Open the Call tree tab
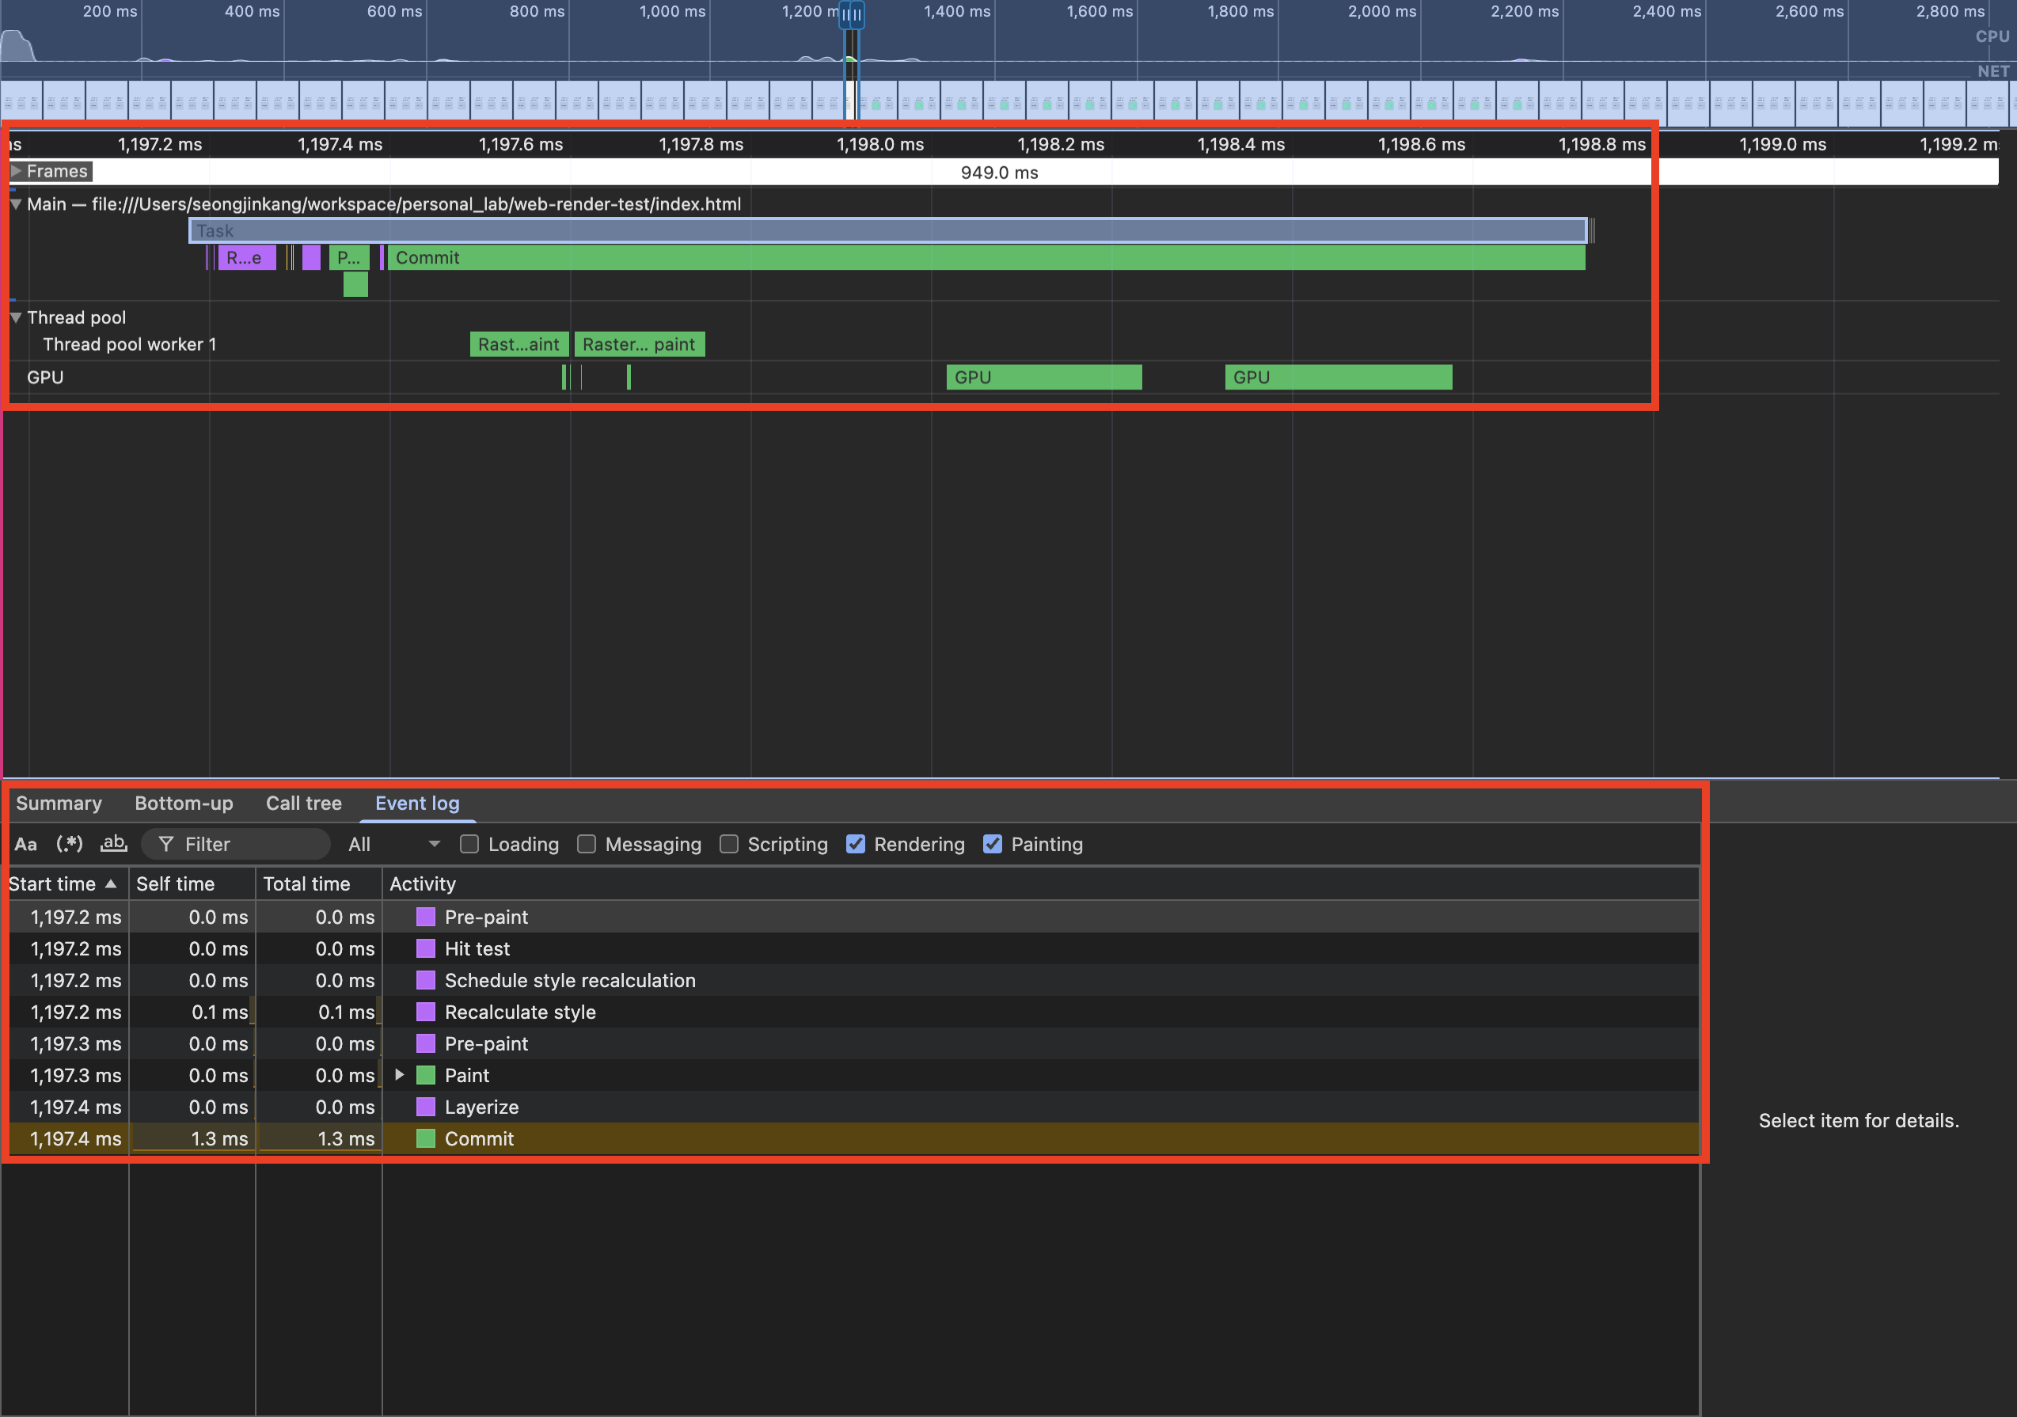Image resolution: width=2017 pixels, height=1417 pixels. click(303, 803)
